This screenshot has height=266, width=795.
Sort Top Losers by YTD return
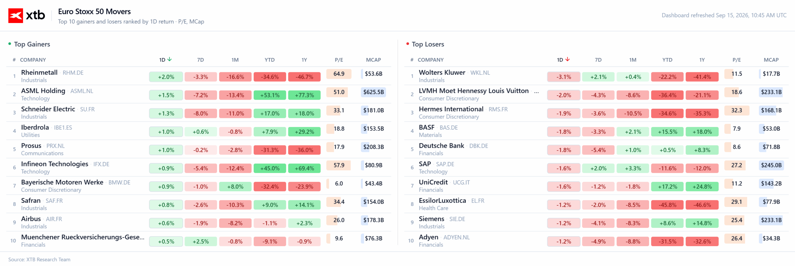667,60
